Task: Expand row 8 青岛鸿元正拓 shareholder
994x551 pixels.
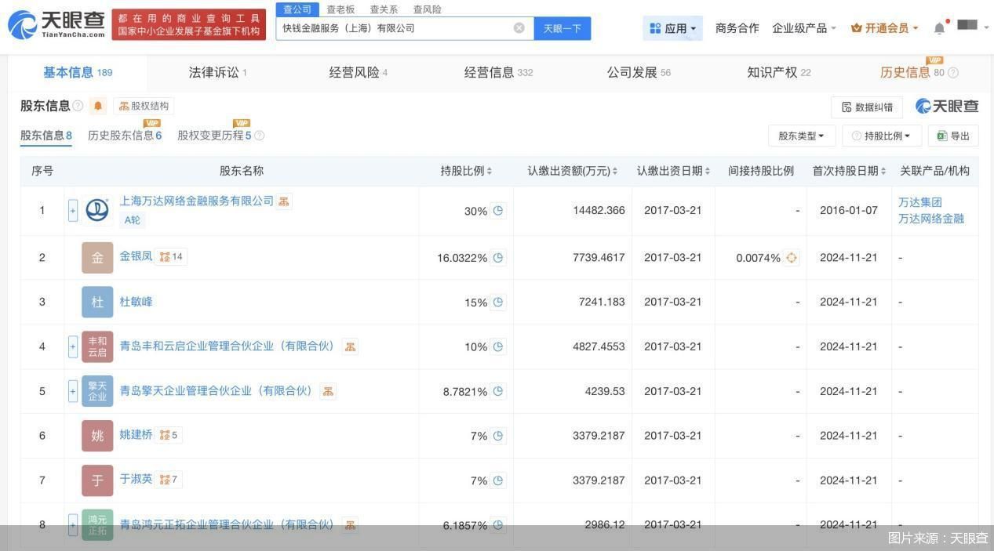Action: point(73,524)
